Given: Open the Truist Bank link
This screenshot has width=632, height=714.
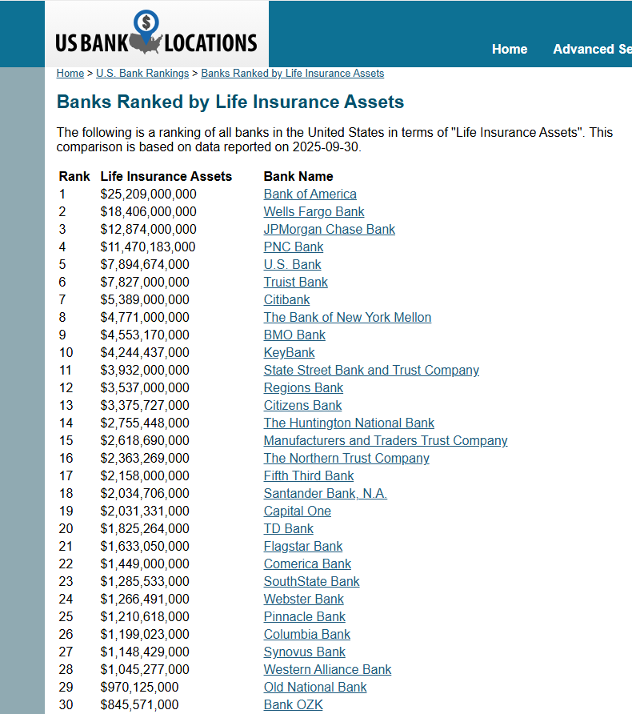Looking at the screenshot, I should [x=296, y=282].
